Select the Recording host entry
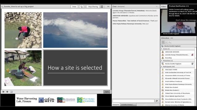This screenshot has width=197, height=110. (x=178, y=58)
